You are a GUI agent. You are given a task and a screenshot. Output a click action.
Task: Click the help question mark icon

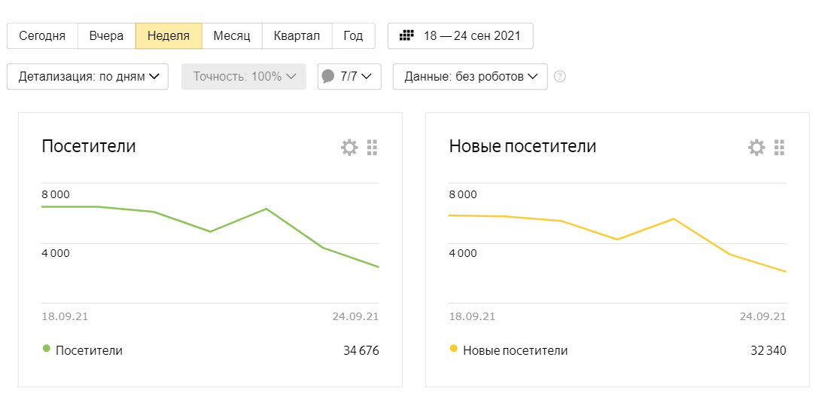coord(560,76)
